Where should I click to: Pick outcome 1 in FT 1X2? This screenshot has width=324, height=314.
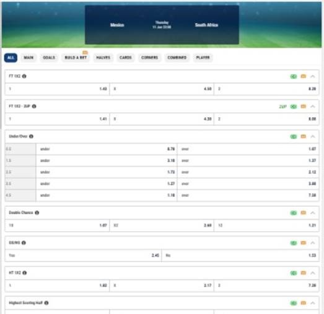[57, 89]
